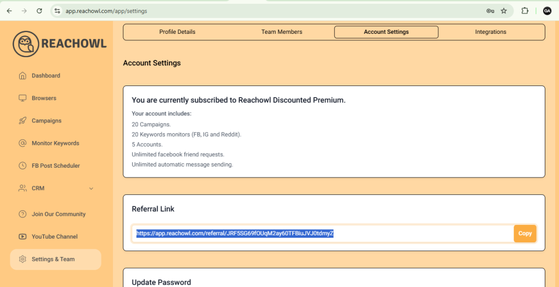559x287 pixels.
Task: Copy the referral link
Action: coord(525,234)
